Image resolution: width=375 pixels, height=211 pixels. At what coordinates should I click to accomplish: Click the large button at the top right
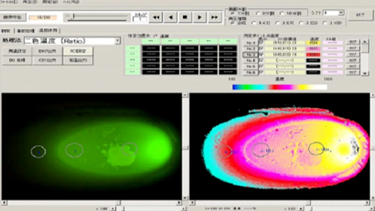(360, 16)
